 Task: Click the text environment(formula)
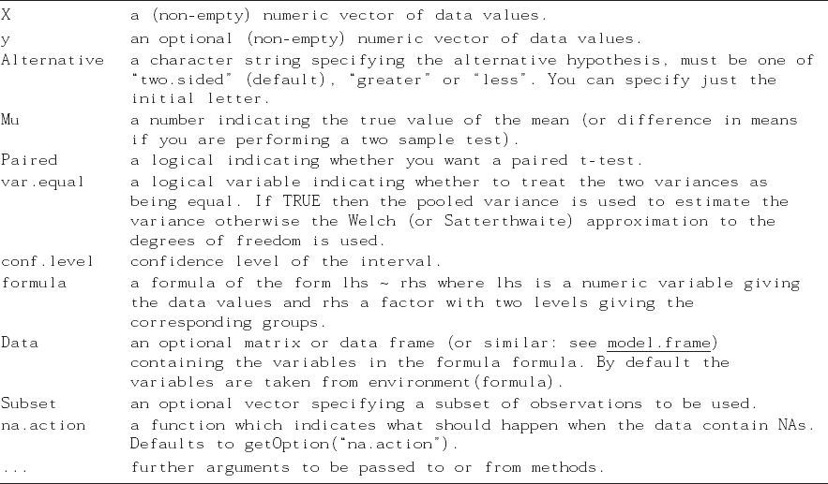coord(466,382)
